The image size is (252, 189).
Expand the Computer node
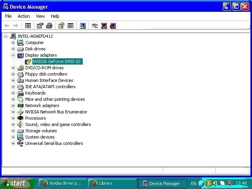coord(13,43)
